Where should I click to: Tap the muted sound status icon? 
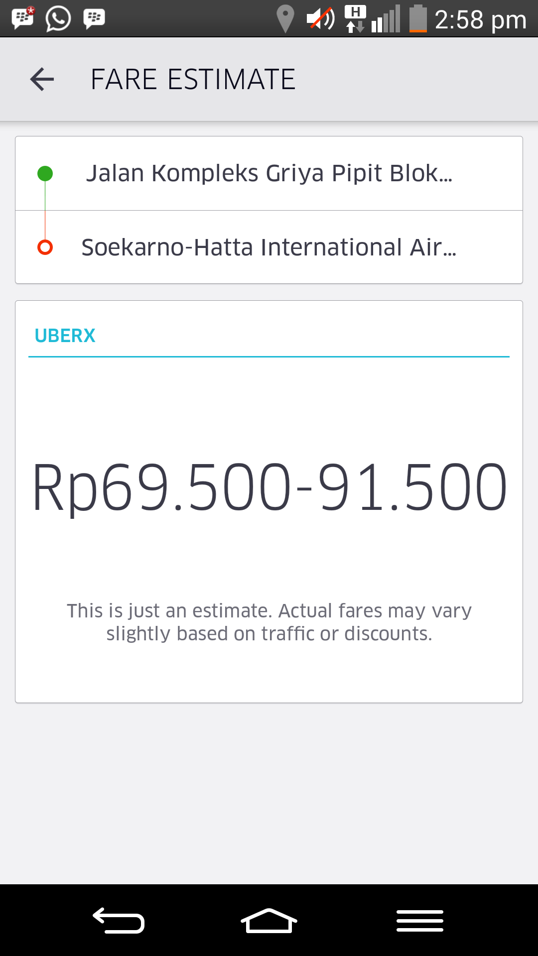(320, 19)
